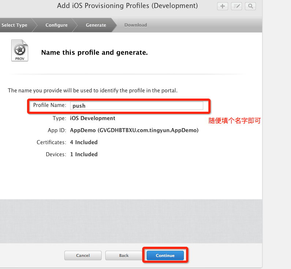Open search with the magnifying glass icon
This screenshot has height=269, width=291.
coord(250,6)
